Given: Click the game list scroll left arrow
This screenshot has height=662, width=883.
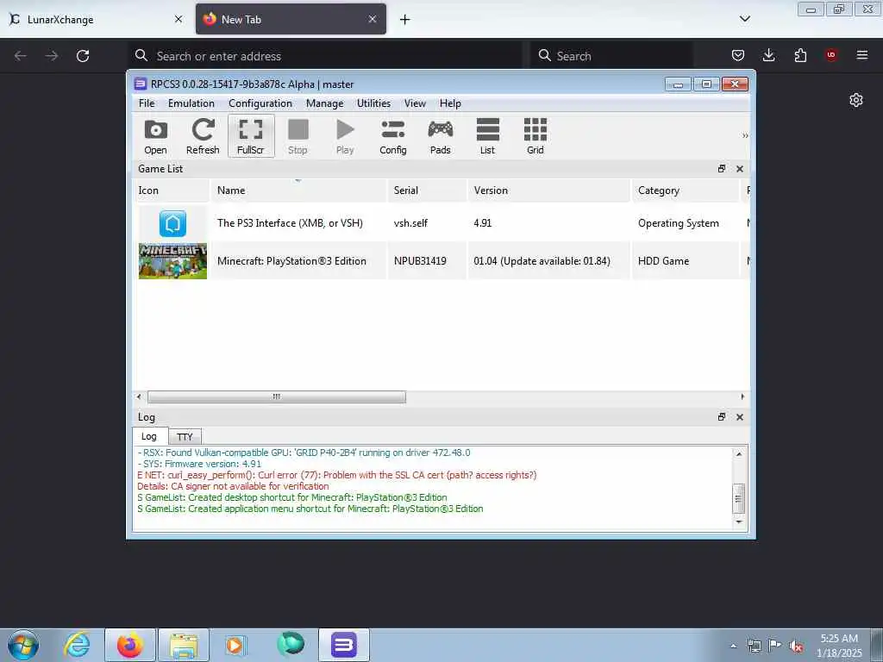Looking at the screenshot, I should [x=139, y=397].
